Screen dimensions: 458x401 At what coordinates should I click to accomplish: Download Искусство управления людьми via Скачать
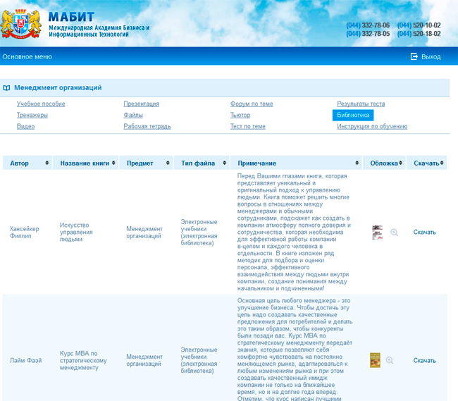pos(424,233)
